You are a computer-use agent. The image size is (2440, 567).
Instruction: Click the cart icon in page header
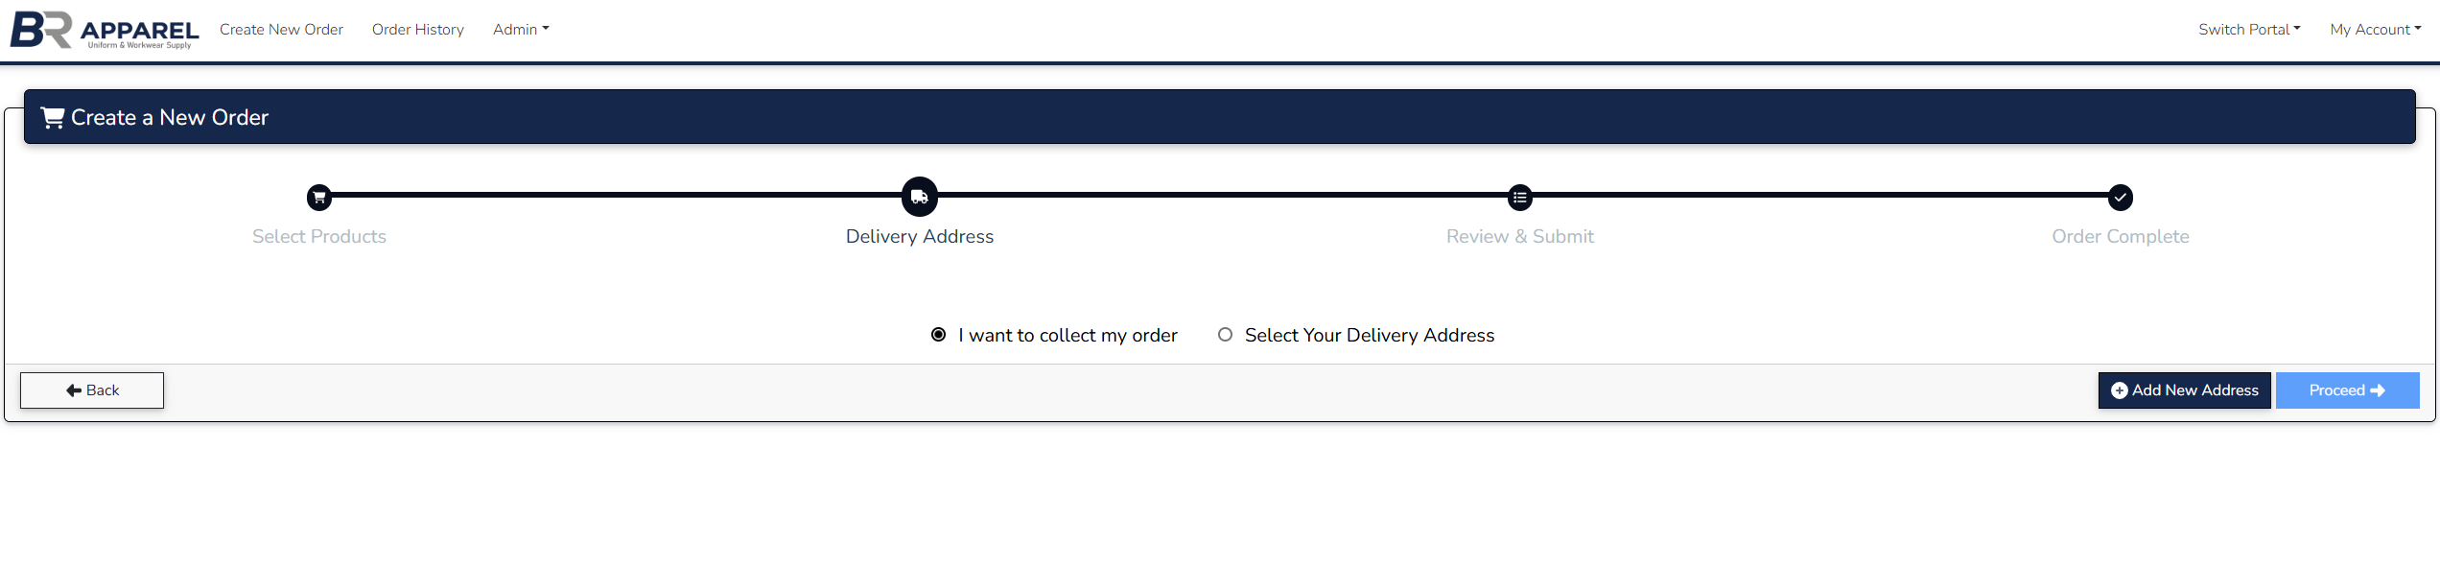53,118
